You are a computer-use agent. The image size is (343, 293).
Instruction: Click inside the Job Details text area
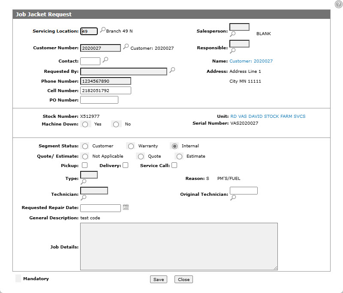[x=179, y=246]
